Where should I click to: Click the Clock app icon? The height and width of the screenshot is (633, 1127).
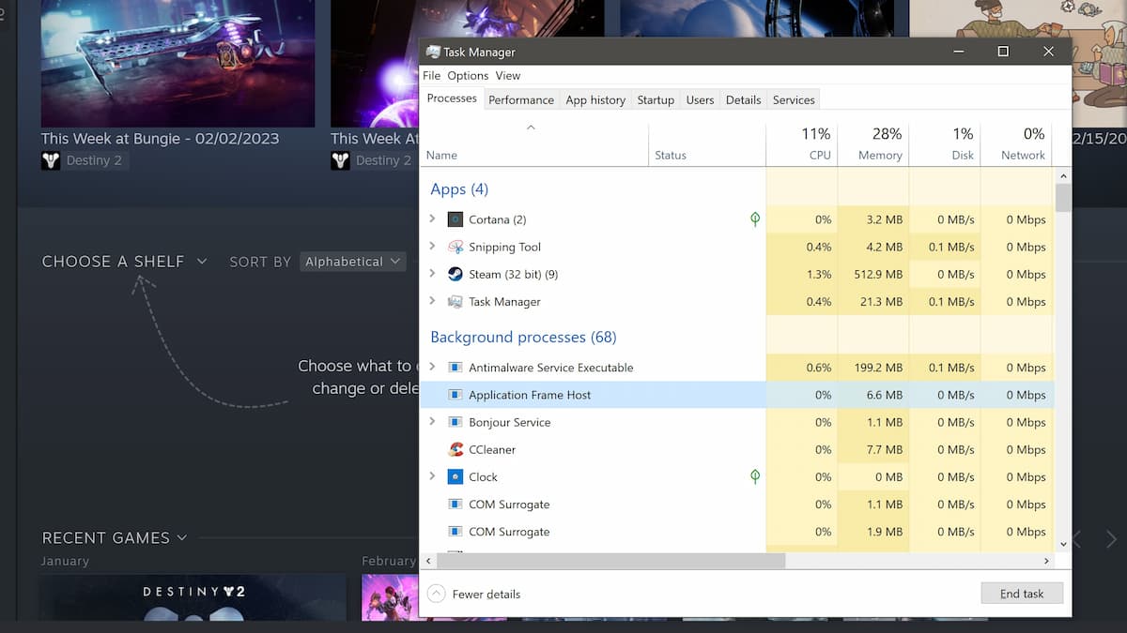point(457,476)
